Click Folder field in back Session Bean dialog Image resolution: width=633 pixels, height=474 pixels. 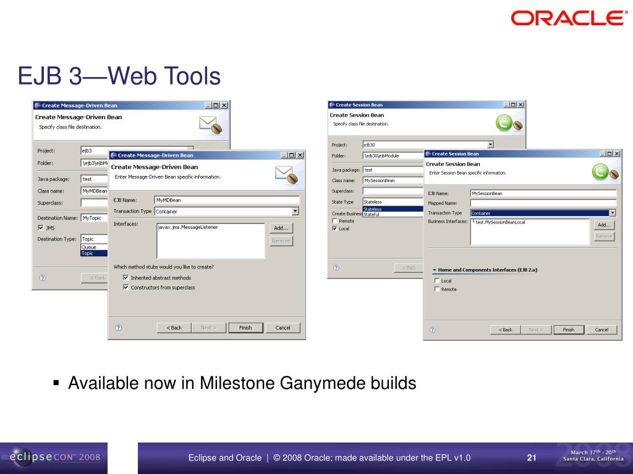coord(393,156)
